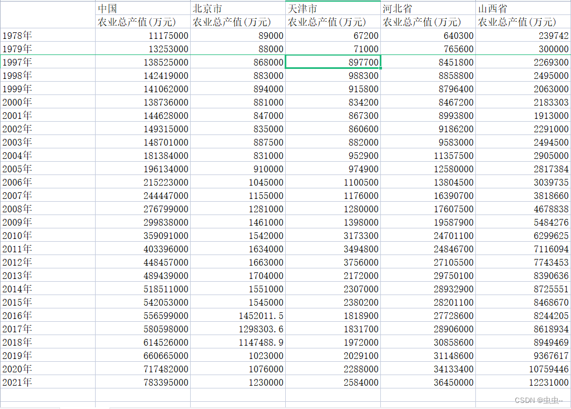Select cell with value 3756000
This screenshot has height=409, width=571.
tap(333, 262)
